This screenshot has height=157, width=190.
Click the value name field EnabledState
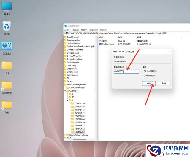(x=142, y=62)
